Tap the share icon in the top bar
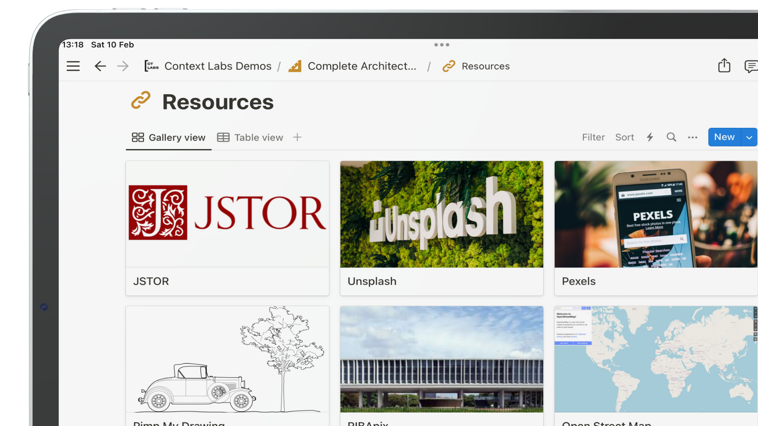Screen dimensions: 758x426 (x=724, y=66)
